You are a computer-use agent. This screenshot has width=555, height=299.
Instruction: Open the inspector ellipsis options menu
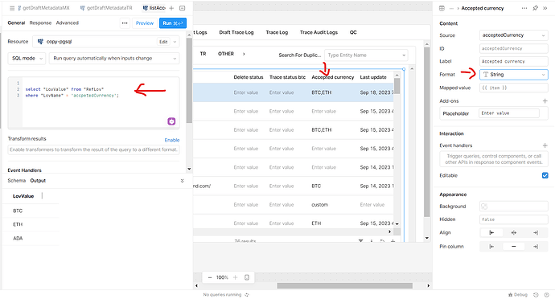[524, 8]
